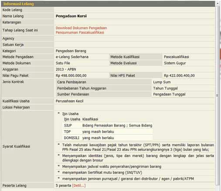Select the 'SIUP' permit cell
Screen dimensions: 221x191
click(68, 126)
